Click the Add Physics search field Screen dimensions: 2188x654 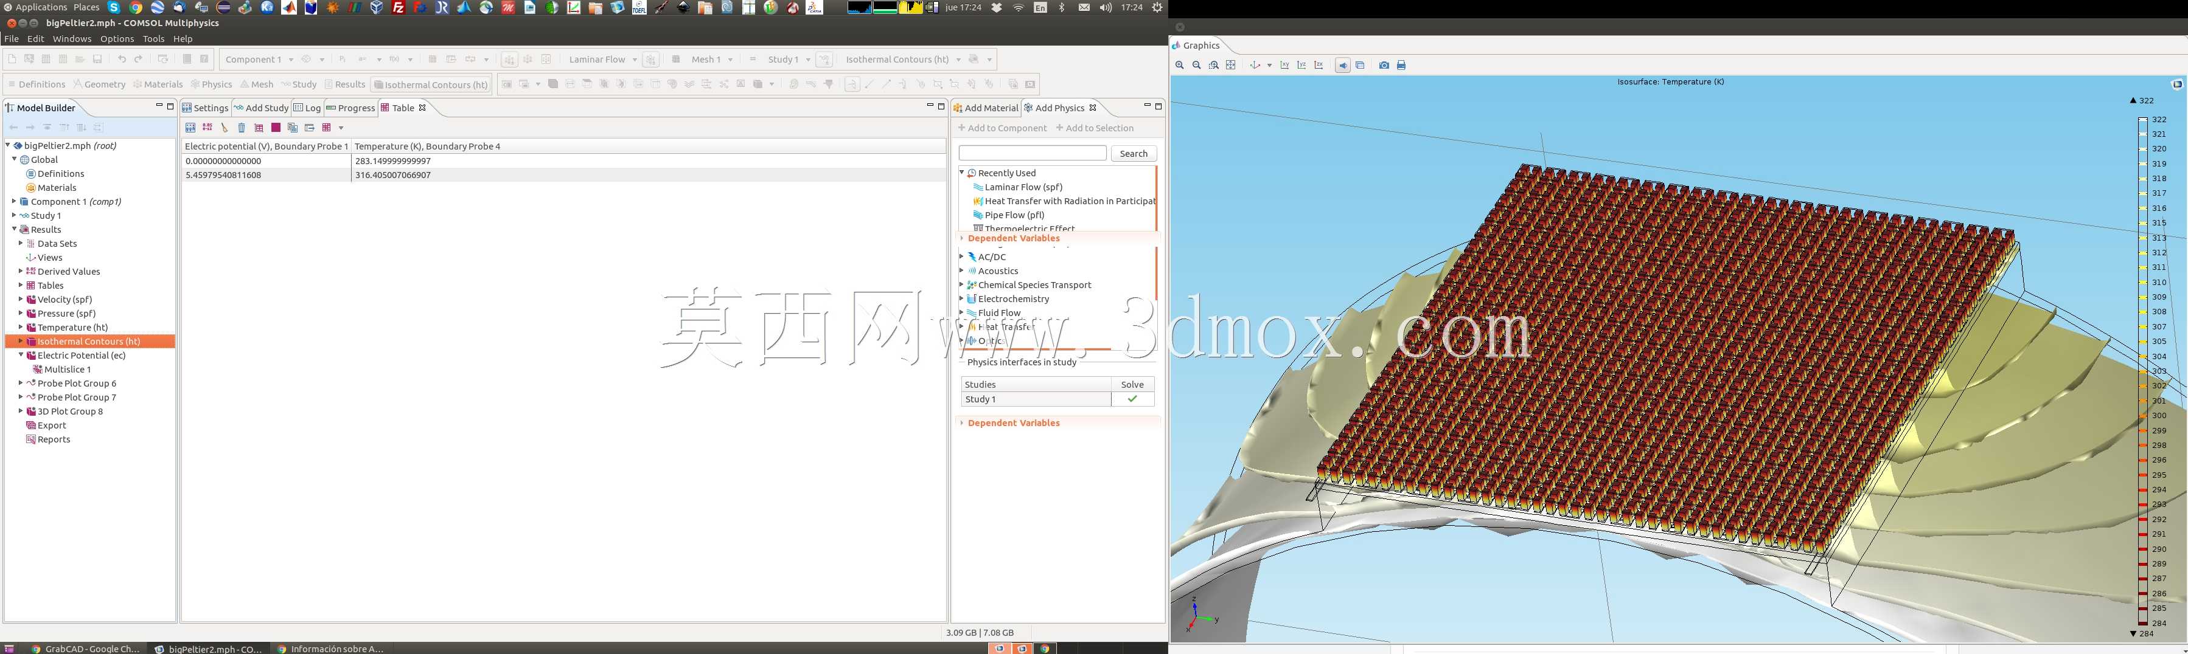click(1032, 153)
